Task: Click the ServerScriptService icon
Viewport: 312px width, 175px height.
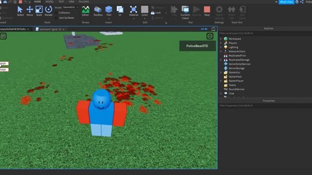Action: (225, 64)
